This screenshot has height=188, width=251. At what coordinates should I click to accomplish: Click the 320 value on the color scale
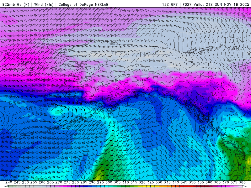142,182
